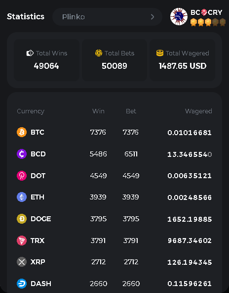Viewport: 229px width, 293px height.
Task: Open the user profile avatar
Action: click(x=179, y=17)
